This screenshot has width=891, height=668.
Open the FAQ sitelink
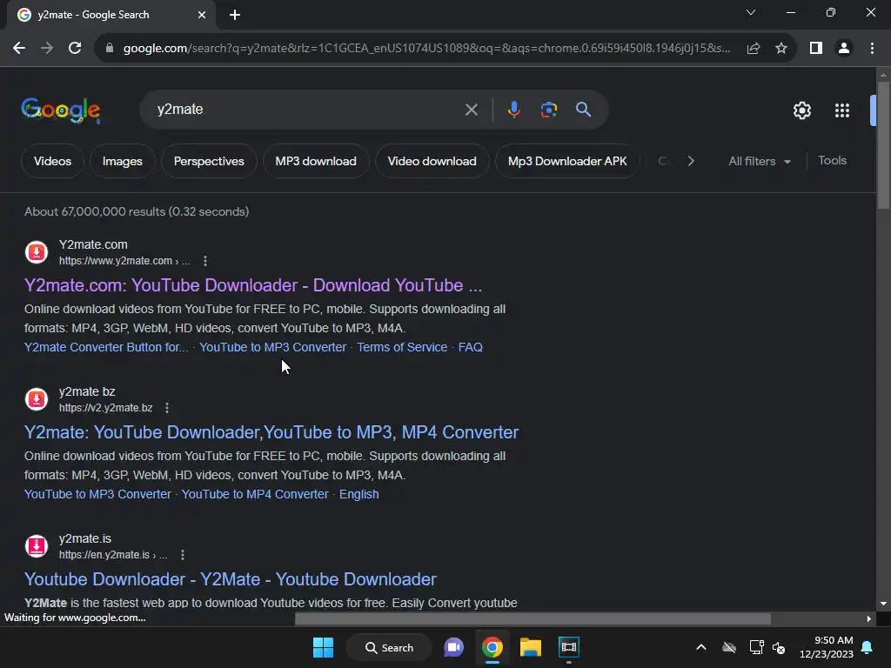[471, 347]
